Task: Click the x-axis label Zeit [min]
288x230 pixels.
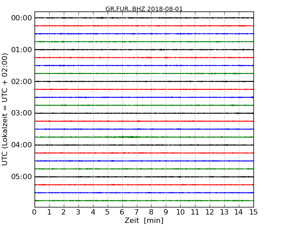Action: point(144,220)
